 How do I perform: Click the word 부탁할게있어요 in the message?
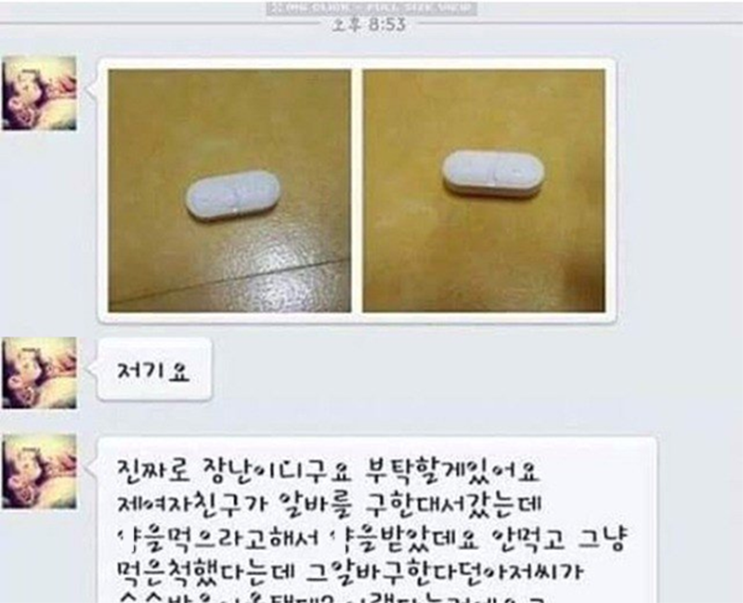pos(453,470)
